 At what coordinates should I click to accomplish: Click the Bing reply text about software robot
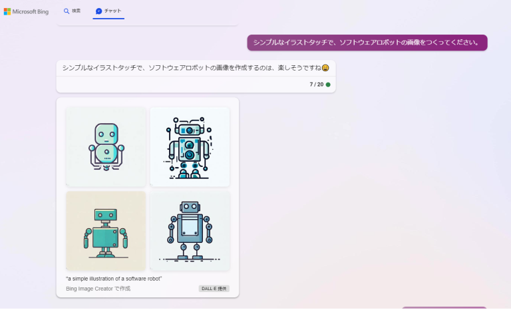191,68
